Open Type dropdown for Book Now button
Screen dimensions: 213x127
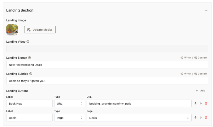69,104
